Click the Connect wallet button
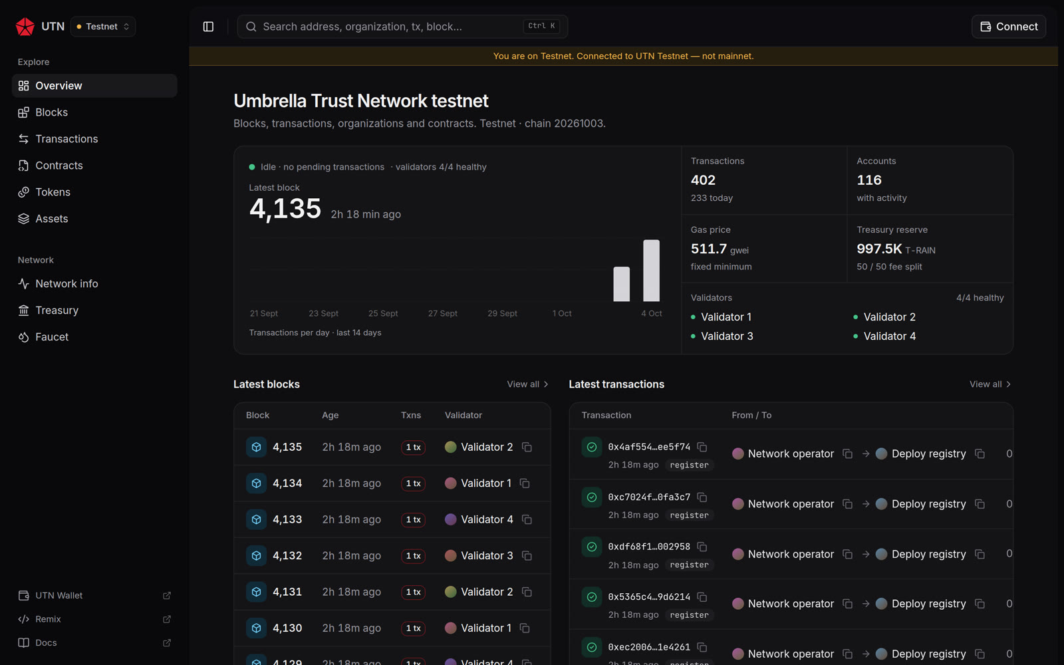Viewport: 1064px width, 665px height. click(x=1009, y=27)
